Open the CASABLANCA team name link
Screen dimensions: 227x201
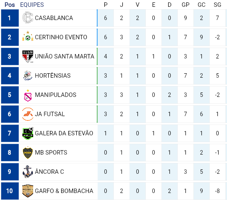(54, 18)
